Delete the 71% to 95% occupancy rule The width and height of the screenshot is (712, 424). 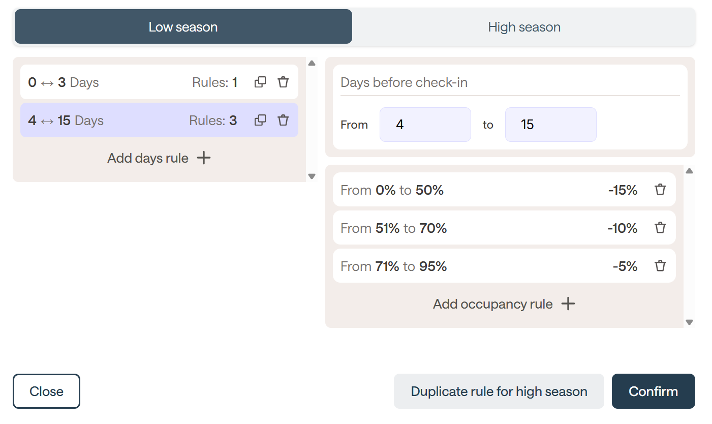point(660,266)
